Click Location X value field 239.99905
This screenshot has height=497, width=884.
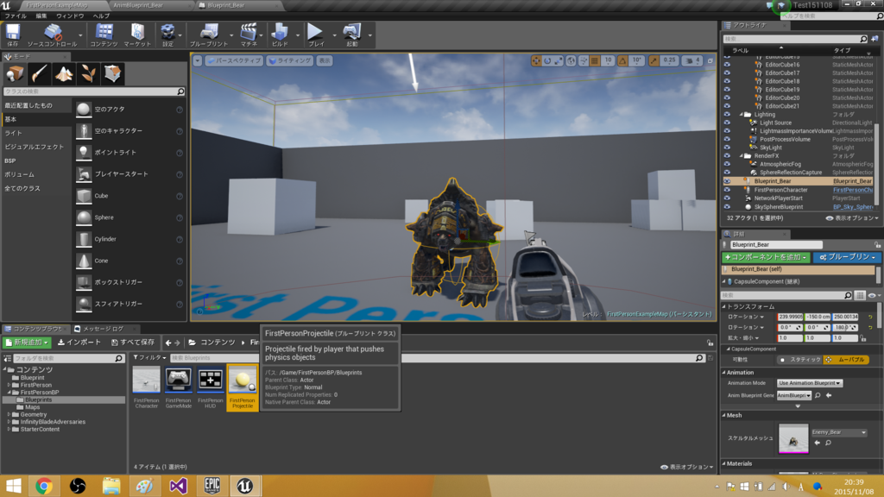point(790,317)
